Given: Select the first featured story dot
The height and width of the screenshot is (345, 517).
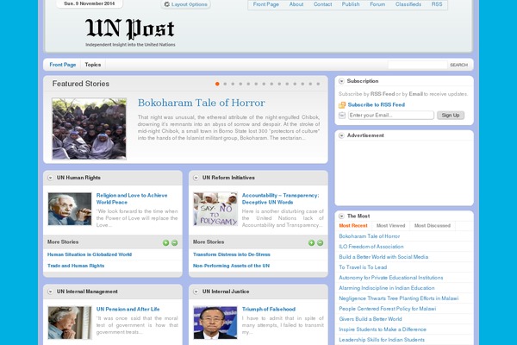Looking at the screenshot, I should [x=217, y=84].
